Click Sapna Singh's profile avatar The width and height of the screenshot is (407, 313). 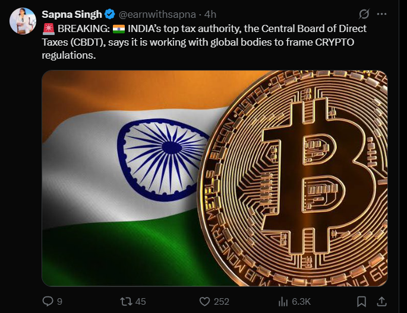click(21, 21)
